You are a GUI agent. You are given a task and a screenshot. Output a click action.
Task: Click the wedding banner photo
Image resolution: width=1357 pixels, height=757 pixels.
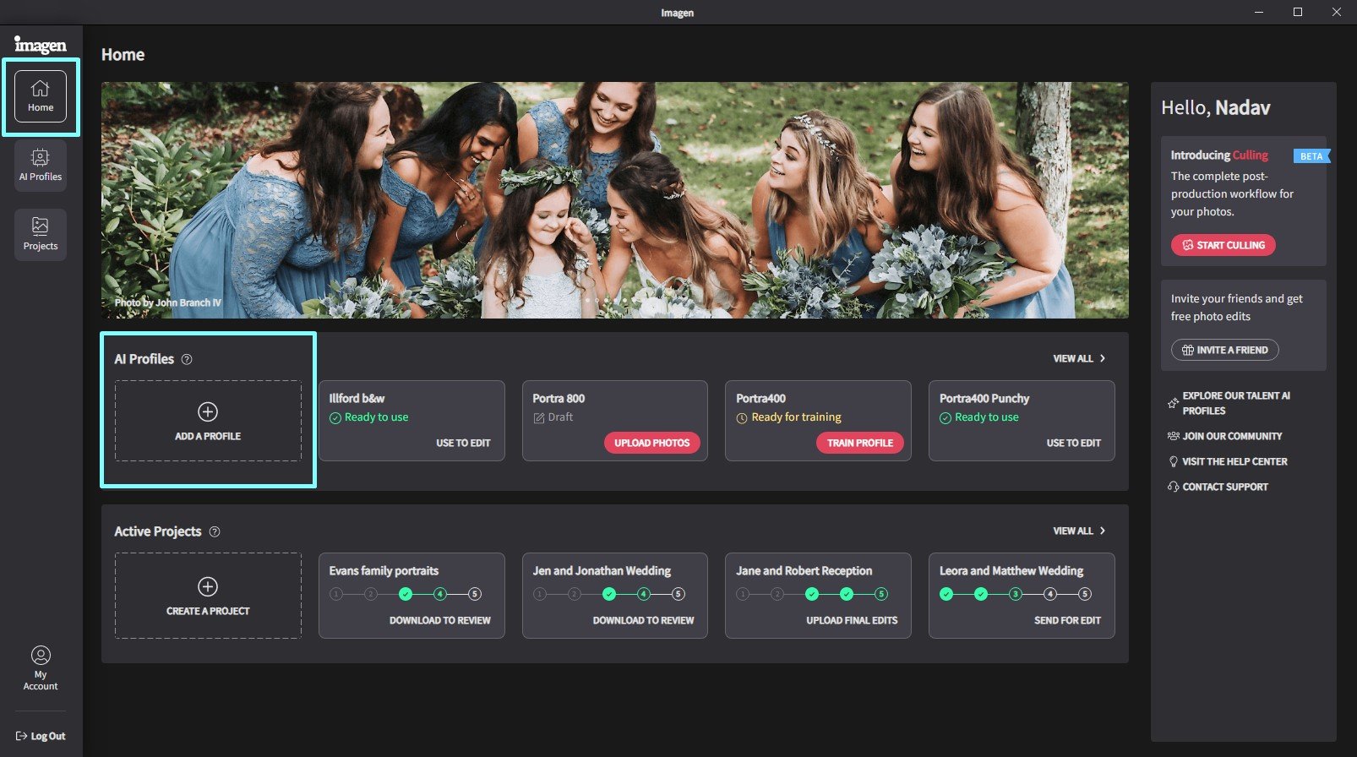(x=614, y=200)
